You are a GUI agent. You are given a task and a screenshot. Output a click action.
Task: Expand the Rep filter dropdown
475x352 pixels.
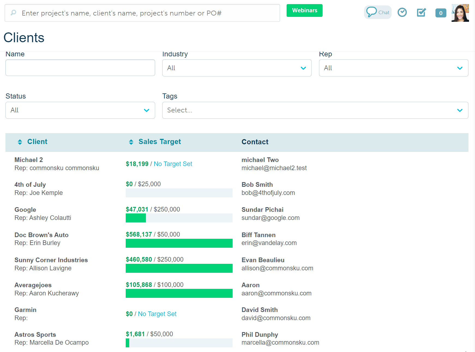[393, 68]
